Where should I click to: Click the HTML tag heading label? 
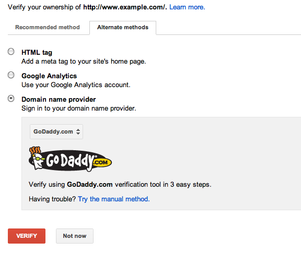click(x=37, y=52)
